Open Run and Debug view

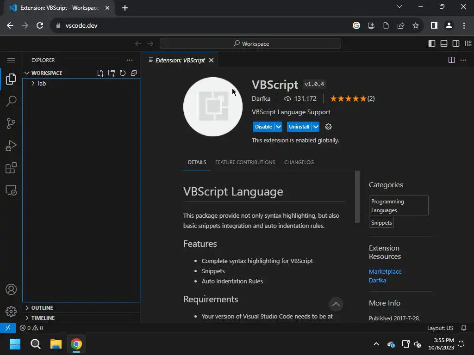(11, 146)
